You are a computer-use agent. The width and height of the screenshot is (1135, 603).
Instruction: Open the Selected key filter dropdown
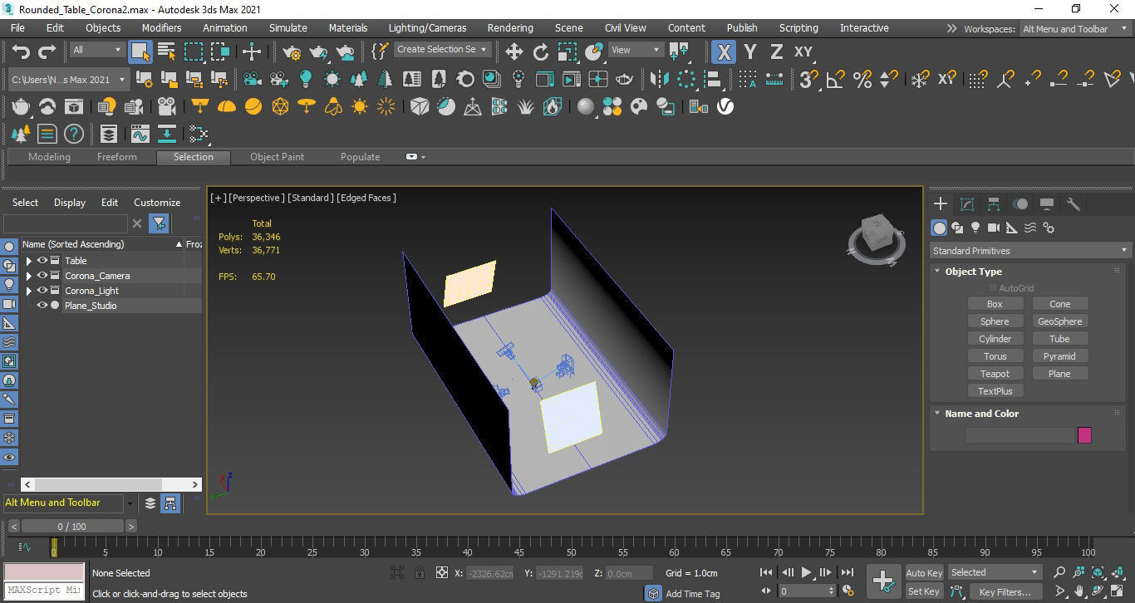point(994,572)
